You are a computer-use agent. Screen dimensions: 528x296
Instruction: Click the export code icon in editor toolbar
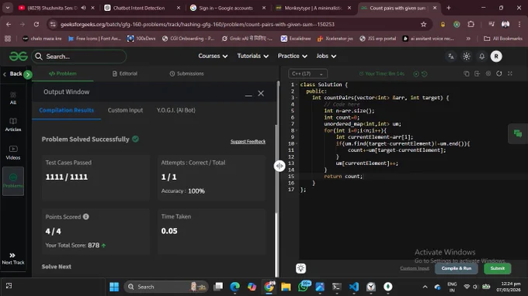pyautogui.click(x=478, y=74)
